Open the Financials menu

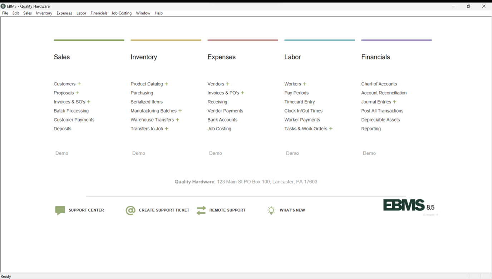coord(99,13)
